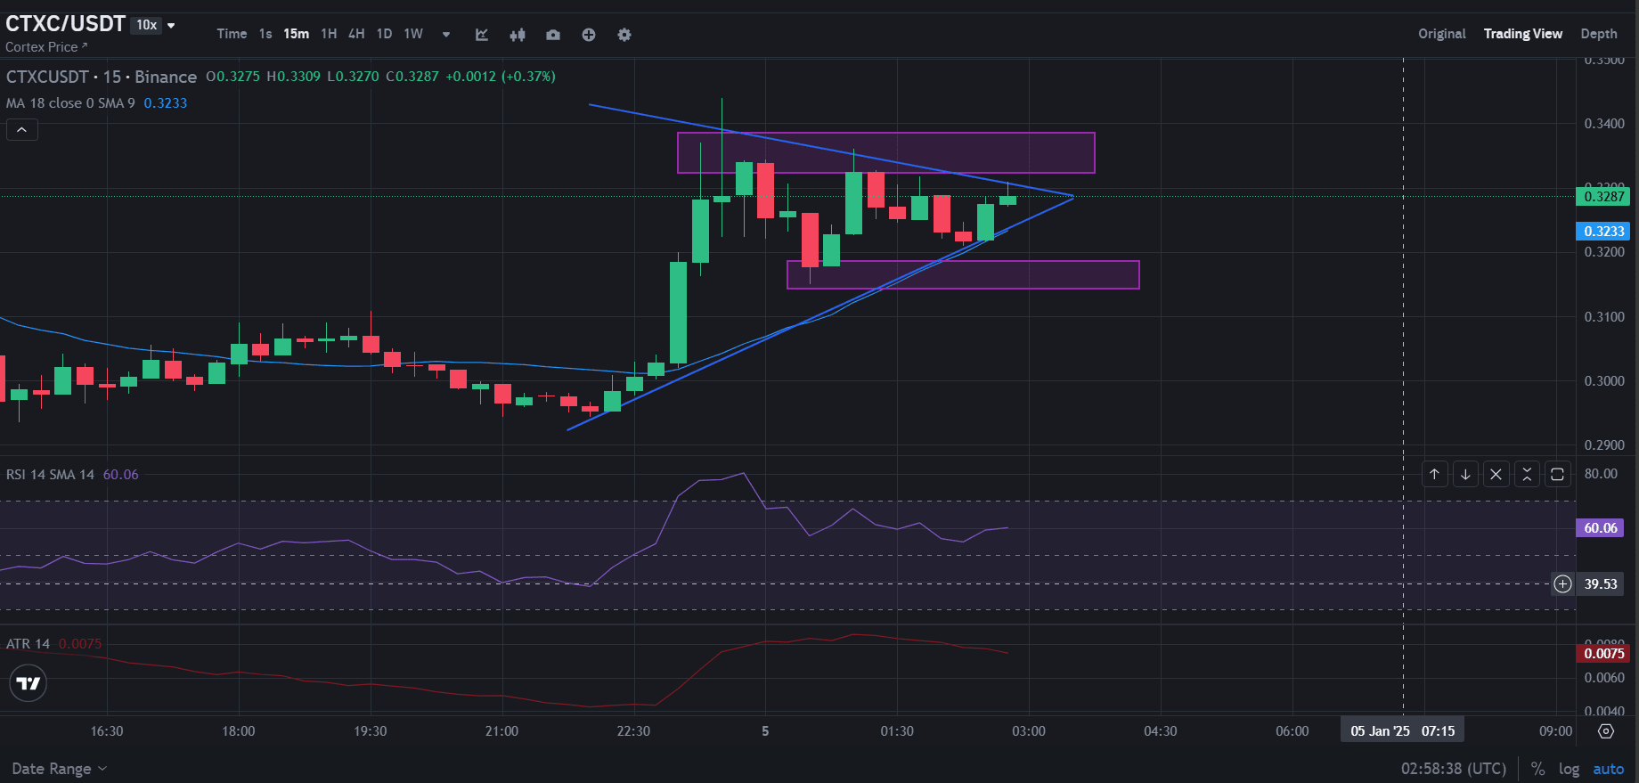
Task: Collapse the RSI pane
Action: pyautogui.click(x=1527, y=474)
